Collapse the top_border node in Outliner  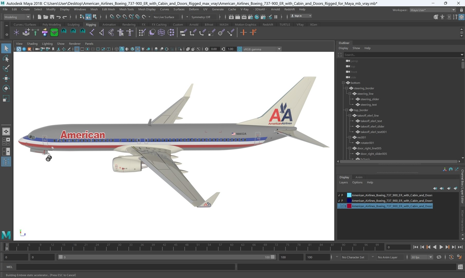coord(347,110)
